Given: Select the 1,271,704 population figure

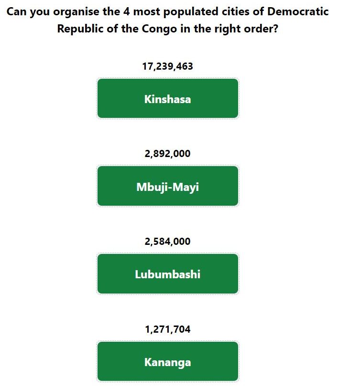Looking at the screenshot, I should click(x=167, y=329).
